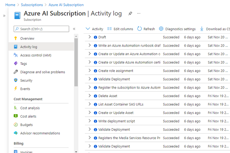Viewport: 230px width, 153px height.
Task: Click the Edit columns icon
Action: click(x=109, y=29)
